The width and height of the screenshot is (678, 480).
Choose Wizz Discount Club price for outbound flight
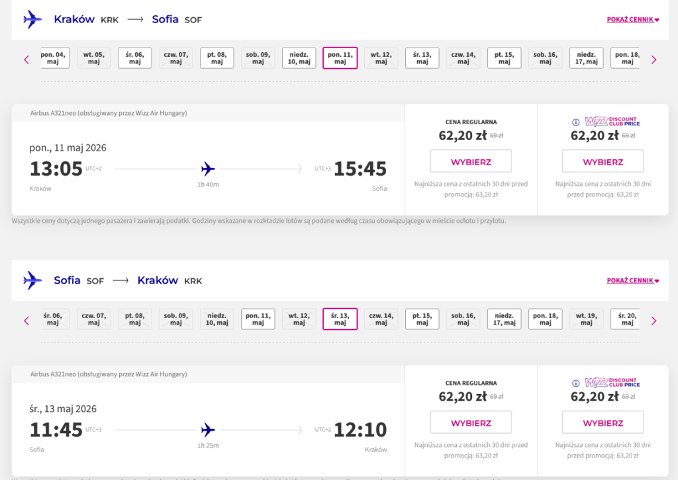(x=603, y=162)
